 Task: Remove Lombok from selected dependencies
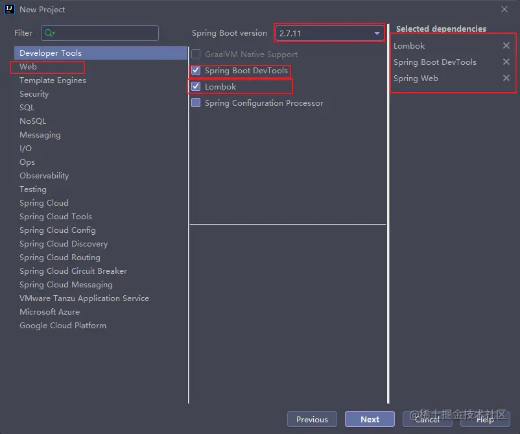coord(506,45)
